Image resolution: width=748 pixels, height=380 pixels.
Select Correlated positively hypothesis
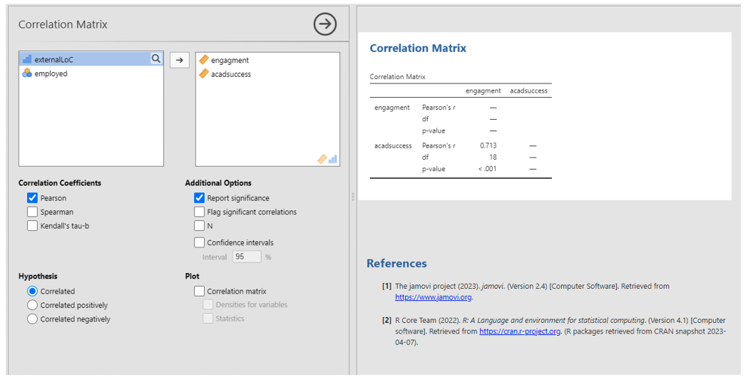[32, 305]
